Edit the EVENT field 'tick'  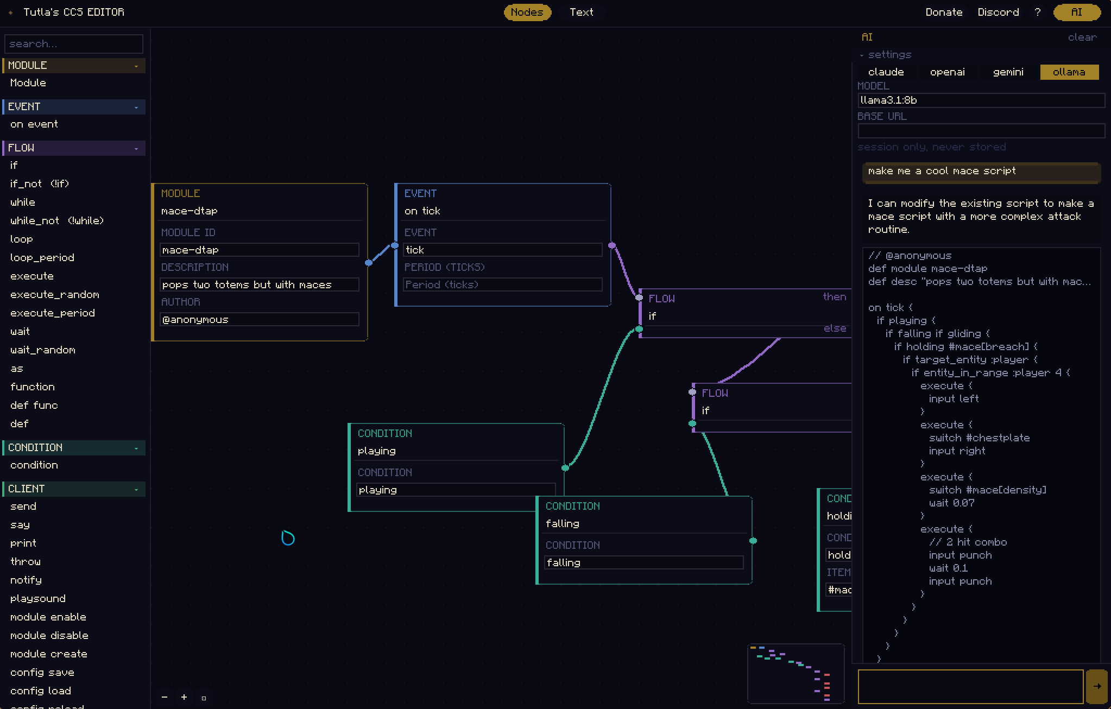503,250
